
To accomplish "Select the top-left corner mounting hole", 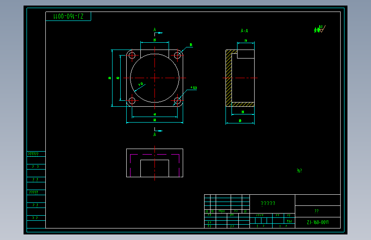I will pos(132,56).
